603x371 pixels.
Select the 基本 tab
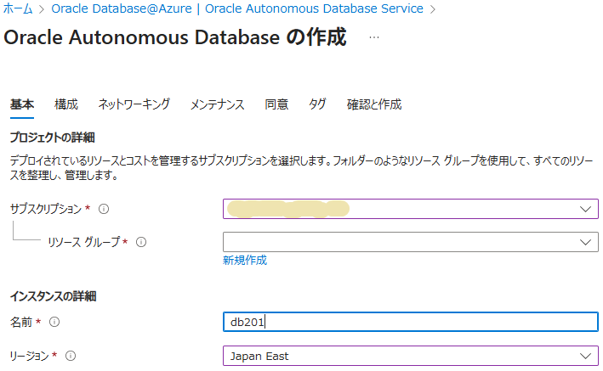point(22,104)
